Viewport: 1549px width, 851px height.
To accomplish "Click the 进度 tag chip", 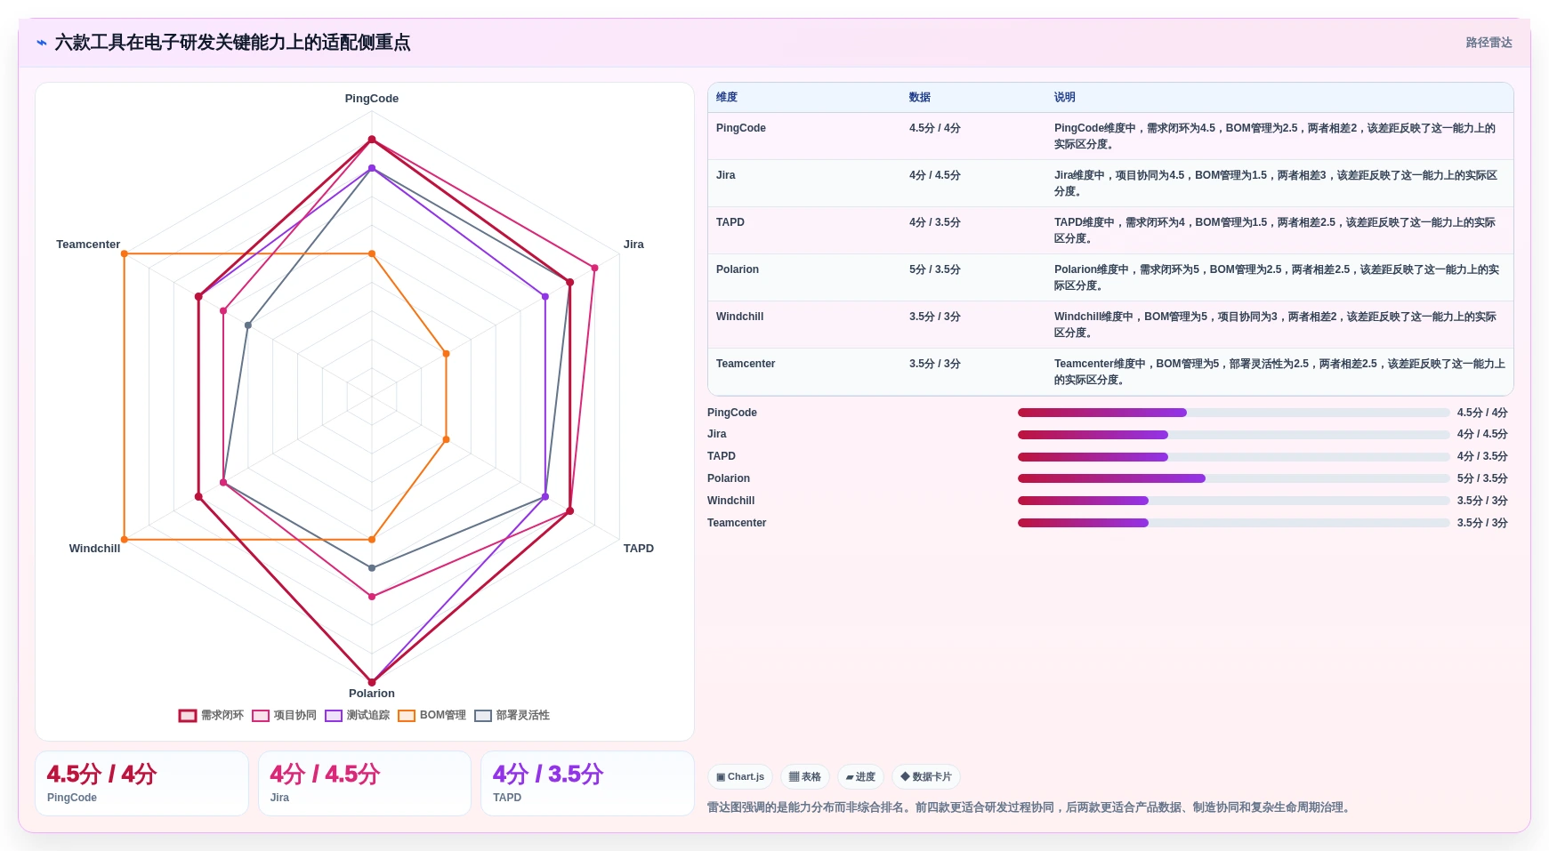I will coord(860,777).
